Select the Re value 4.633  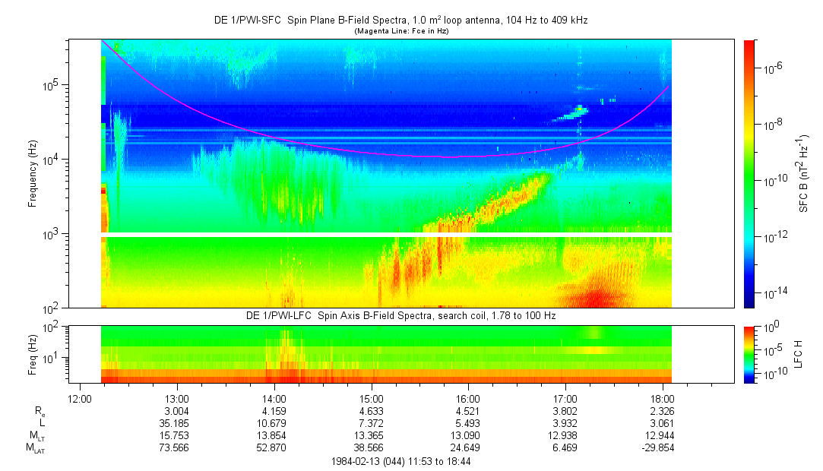[371, 411]
